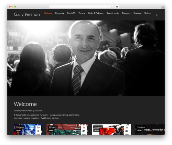Viewport: 172px width, 145px height.
Task: Click the round icon beside the address bar
Action: (x=117, y=7)
